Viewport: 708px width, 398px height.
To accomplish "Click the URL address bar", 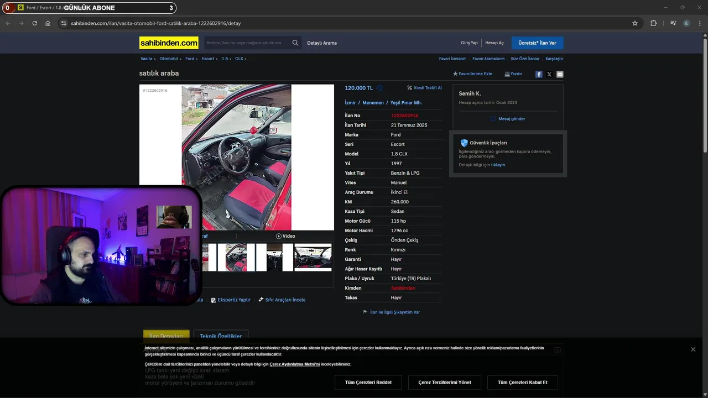I will 348,23.
